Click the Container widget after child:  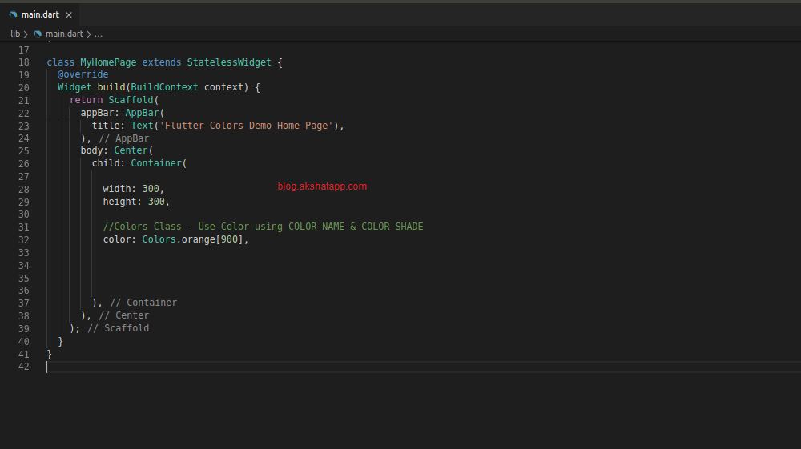point(156,163)
